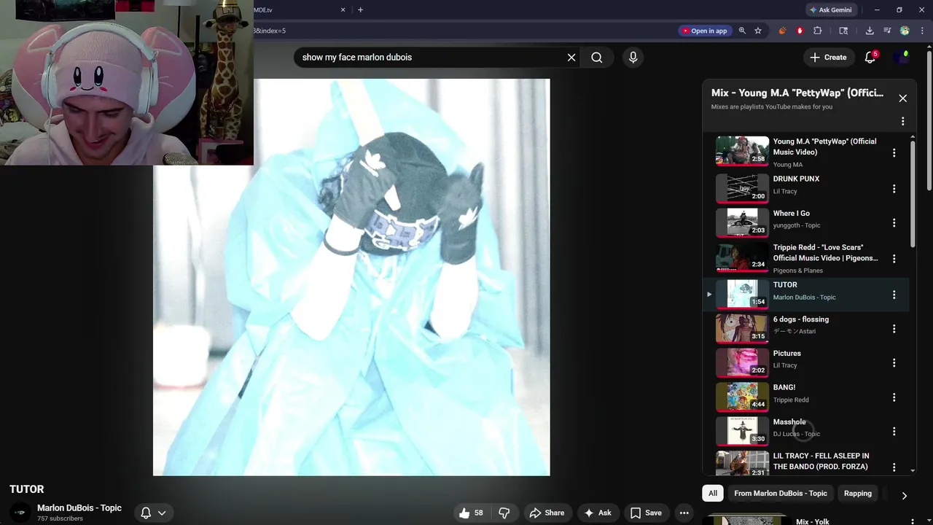
Task: Open YouTube notifications bell
Action: 870,58
